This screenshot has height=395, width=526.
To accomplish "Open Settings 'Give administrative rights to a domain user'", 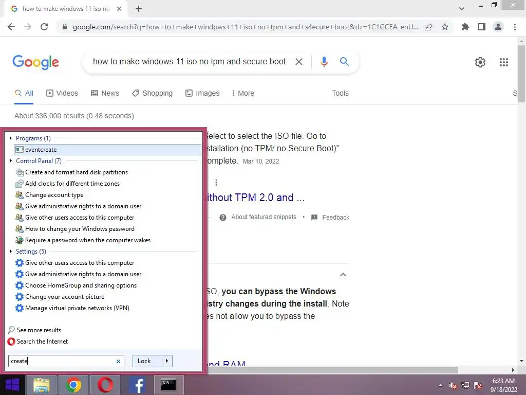I will (x=78, y=274).
